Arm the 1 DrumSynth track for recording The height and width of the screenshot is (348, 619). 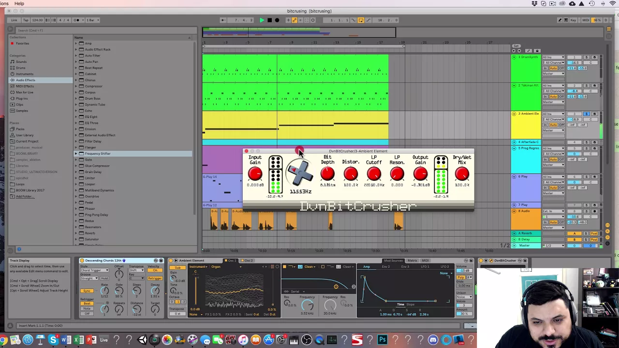pyautogui.click(x=594, y=57)
